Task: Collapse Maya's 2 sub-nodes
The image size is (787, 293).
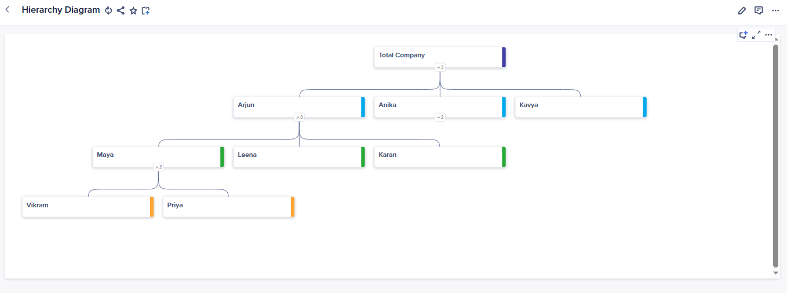Action: [158, 167]
